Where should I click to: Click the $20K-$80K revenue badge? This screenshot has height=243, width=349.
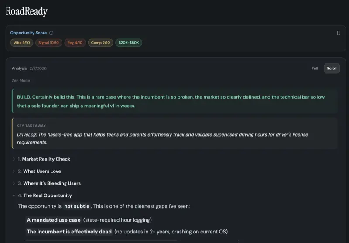pyautogui.click(x=129, y=43)
